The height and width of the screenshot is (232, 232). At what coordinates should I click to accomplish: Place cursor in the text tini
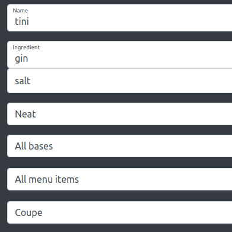pos(22,21)
